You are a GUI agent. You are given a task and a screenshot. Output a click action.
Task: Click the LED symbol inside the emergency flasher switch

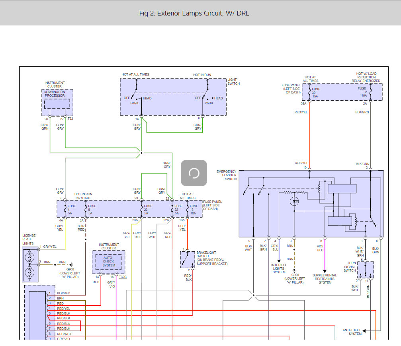(294, 202)
